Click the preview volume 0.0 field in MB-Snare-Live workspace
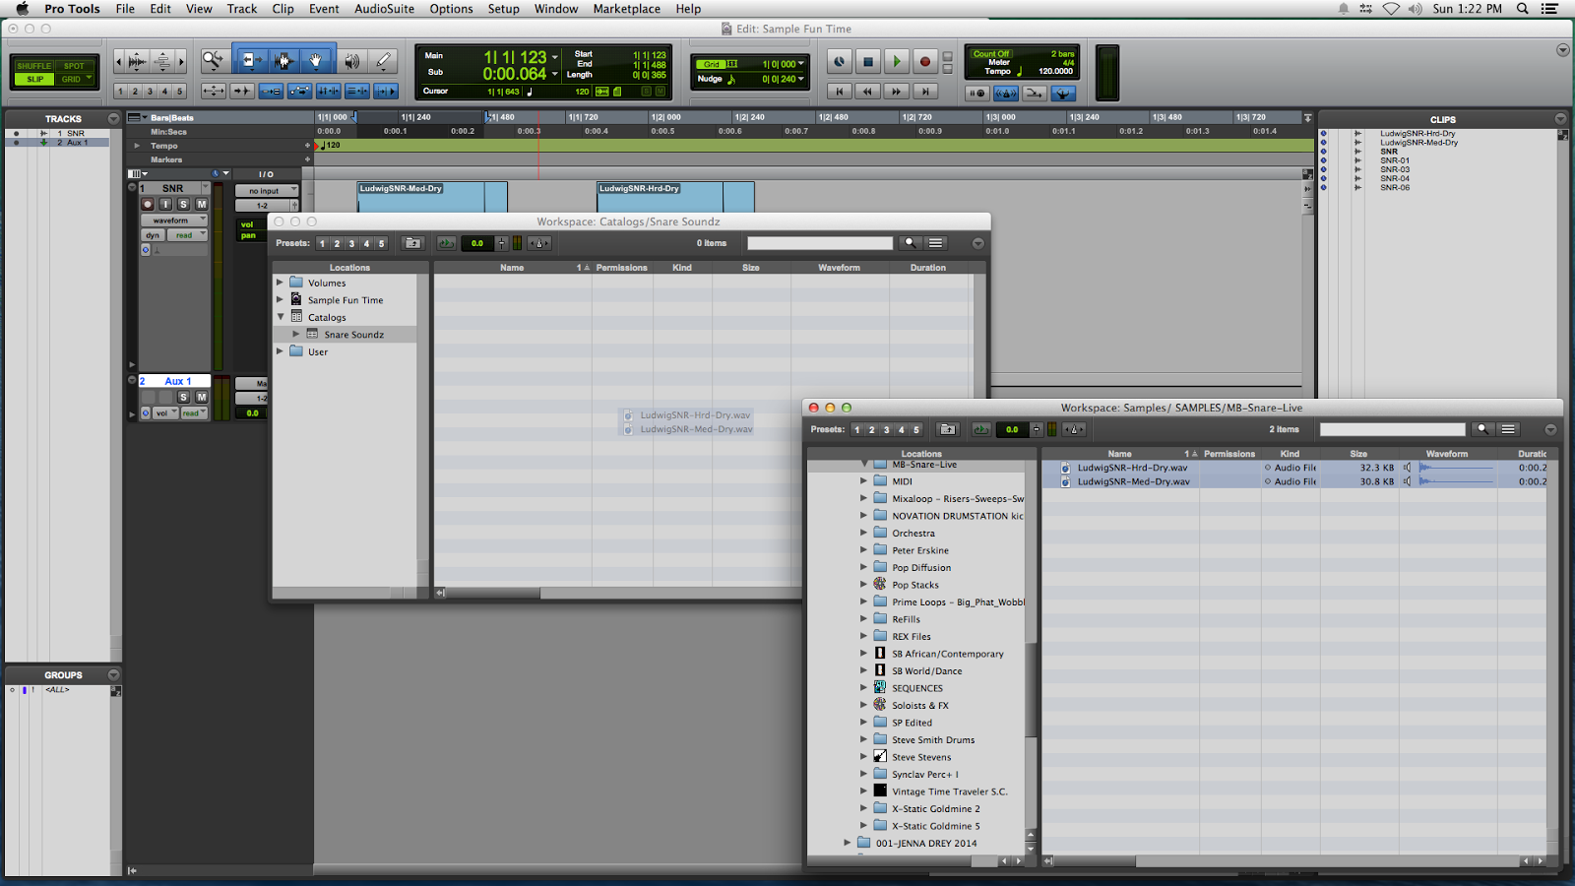This screenshot has height=886, width=1575. click(1012, 429)
